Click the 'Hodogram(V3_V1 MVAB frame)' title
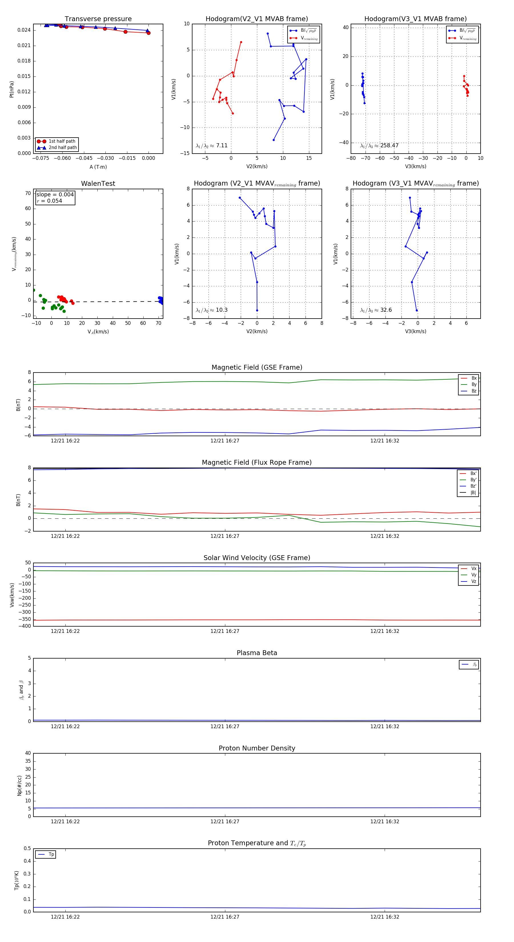514x942 pixels. (x=415, y=19)
